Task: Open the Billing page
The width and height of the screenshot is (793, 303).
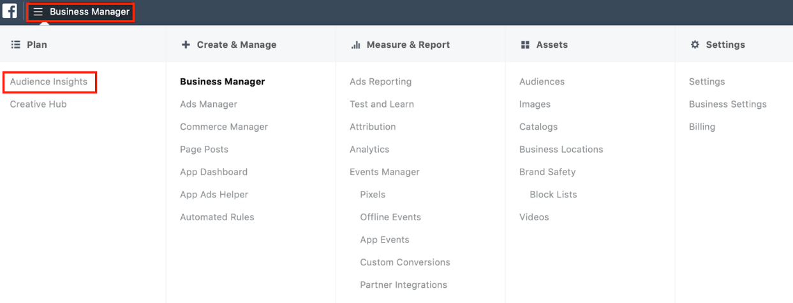Action: (702, 127)
